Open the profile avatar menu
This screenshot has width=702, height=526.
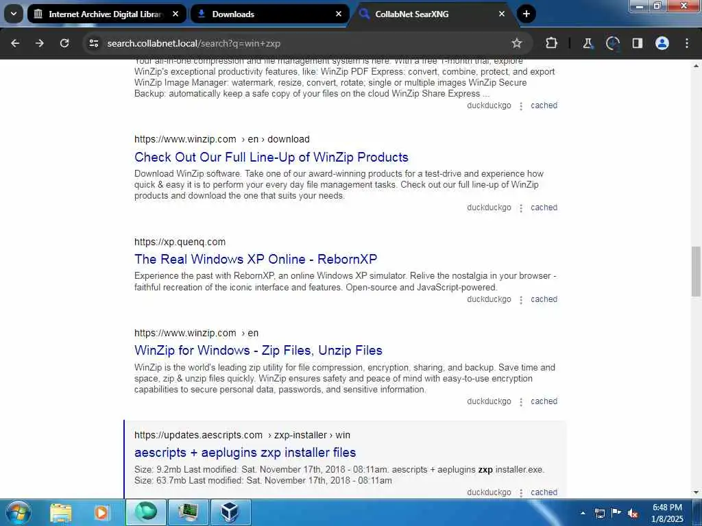point(662,43)
